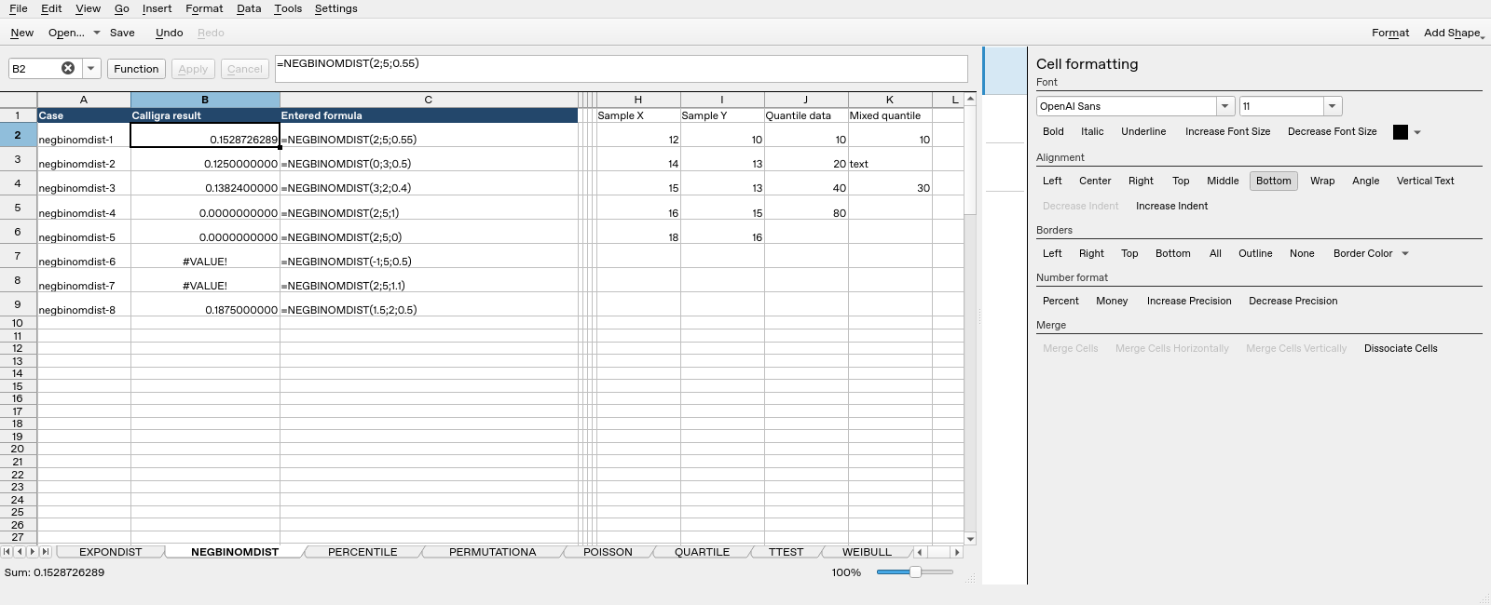Switch to the EXPONDIST sheet tab
The width and height of the screenshot is (1491, 605).
pos(110,552)
